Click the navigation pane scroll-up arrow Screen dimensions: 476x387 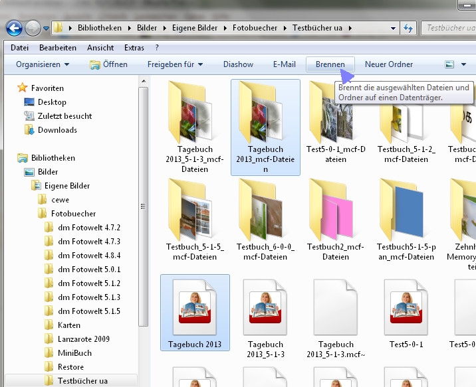pos(144,81)
